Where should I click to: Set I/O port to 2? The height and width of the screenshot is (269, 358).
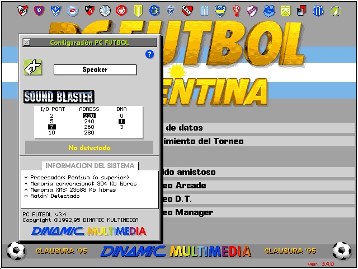coord(52,116)
